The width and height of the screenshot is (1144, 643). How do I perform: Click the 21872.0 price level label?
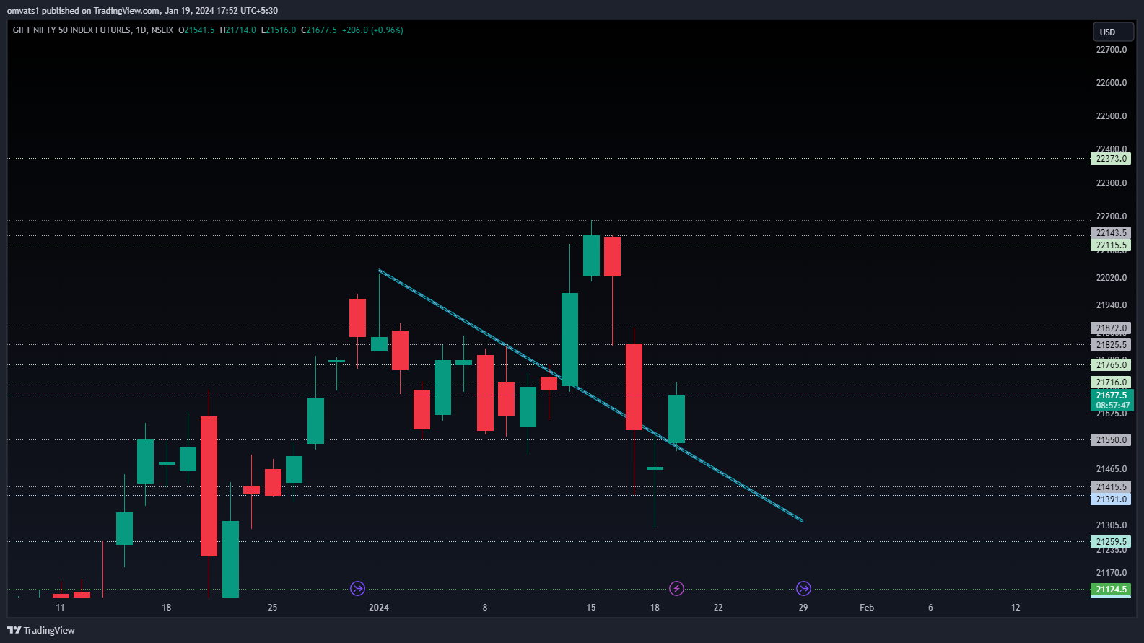coord(1111,328)
